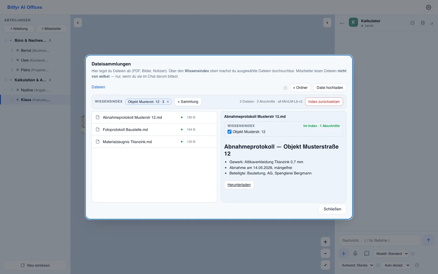Click the file icon of Abnahmeprotokoll Musterstr 12.md
Image resolution: width=438 pixels, height=274 pixels.
click(x=98, y=117)
